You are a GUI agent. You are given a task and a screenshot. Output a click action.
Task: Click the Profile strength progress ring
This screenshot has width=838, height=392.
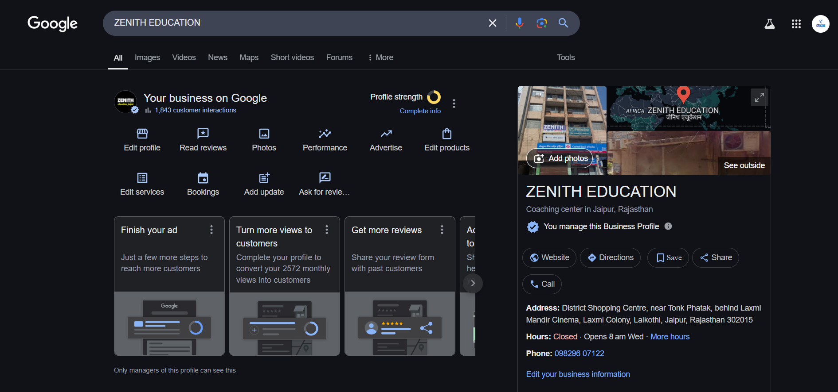point(434,97)
